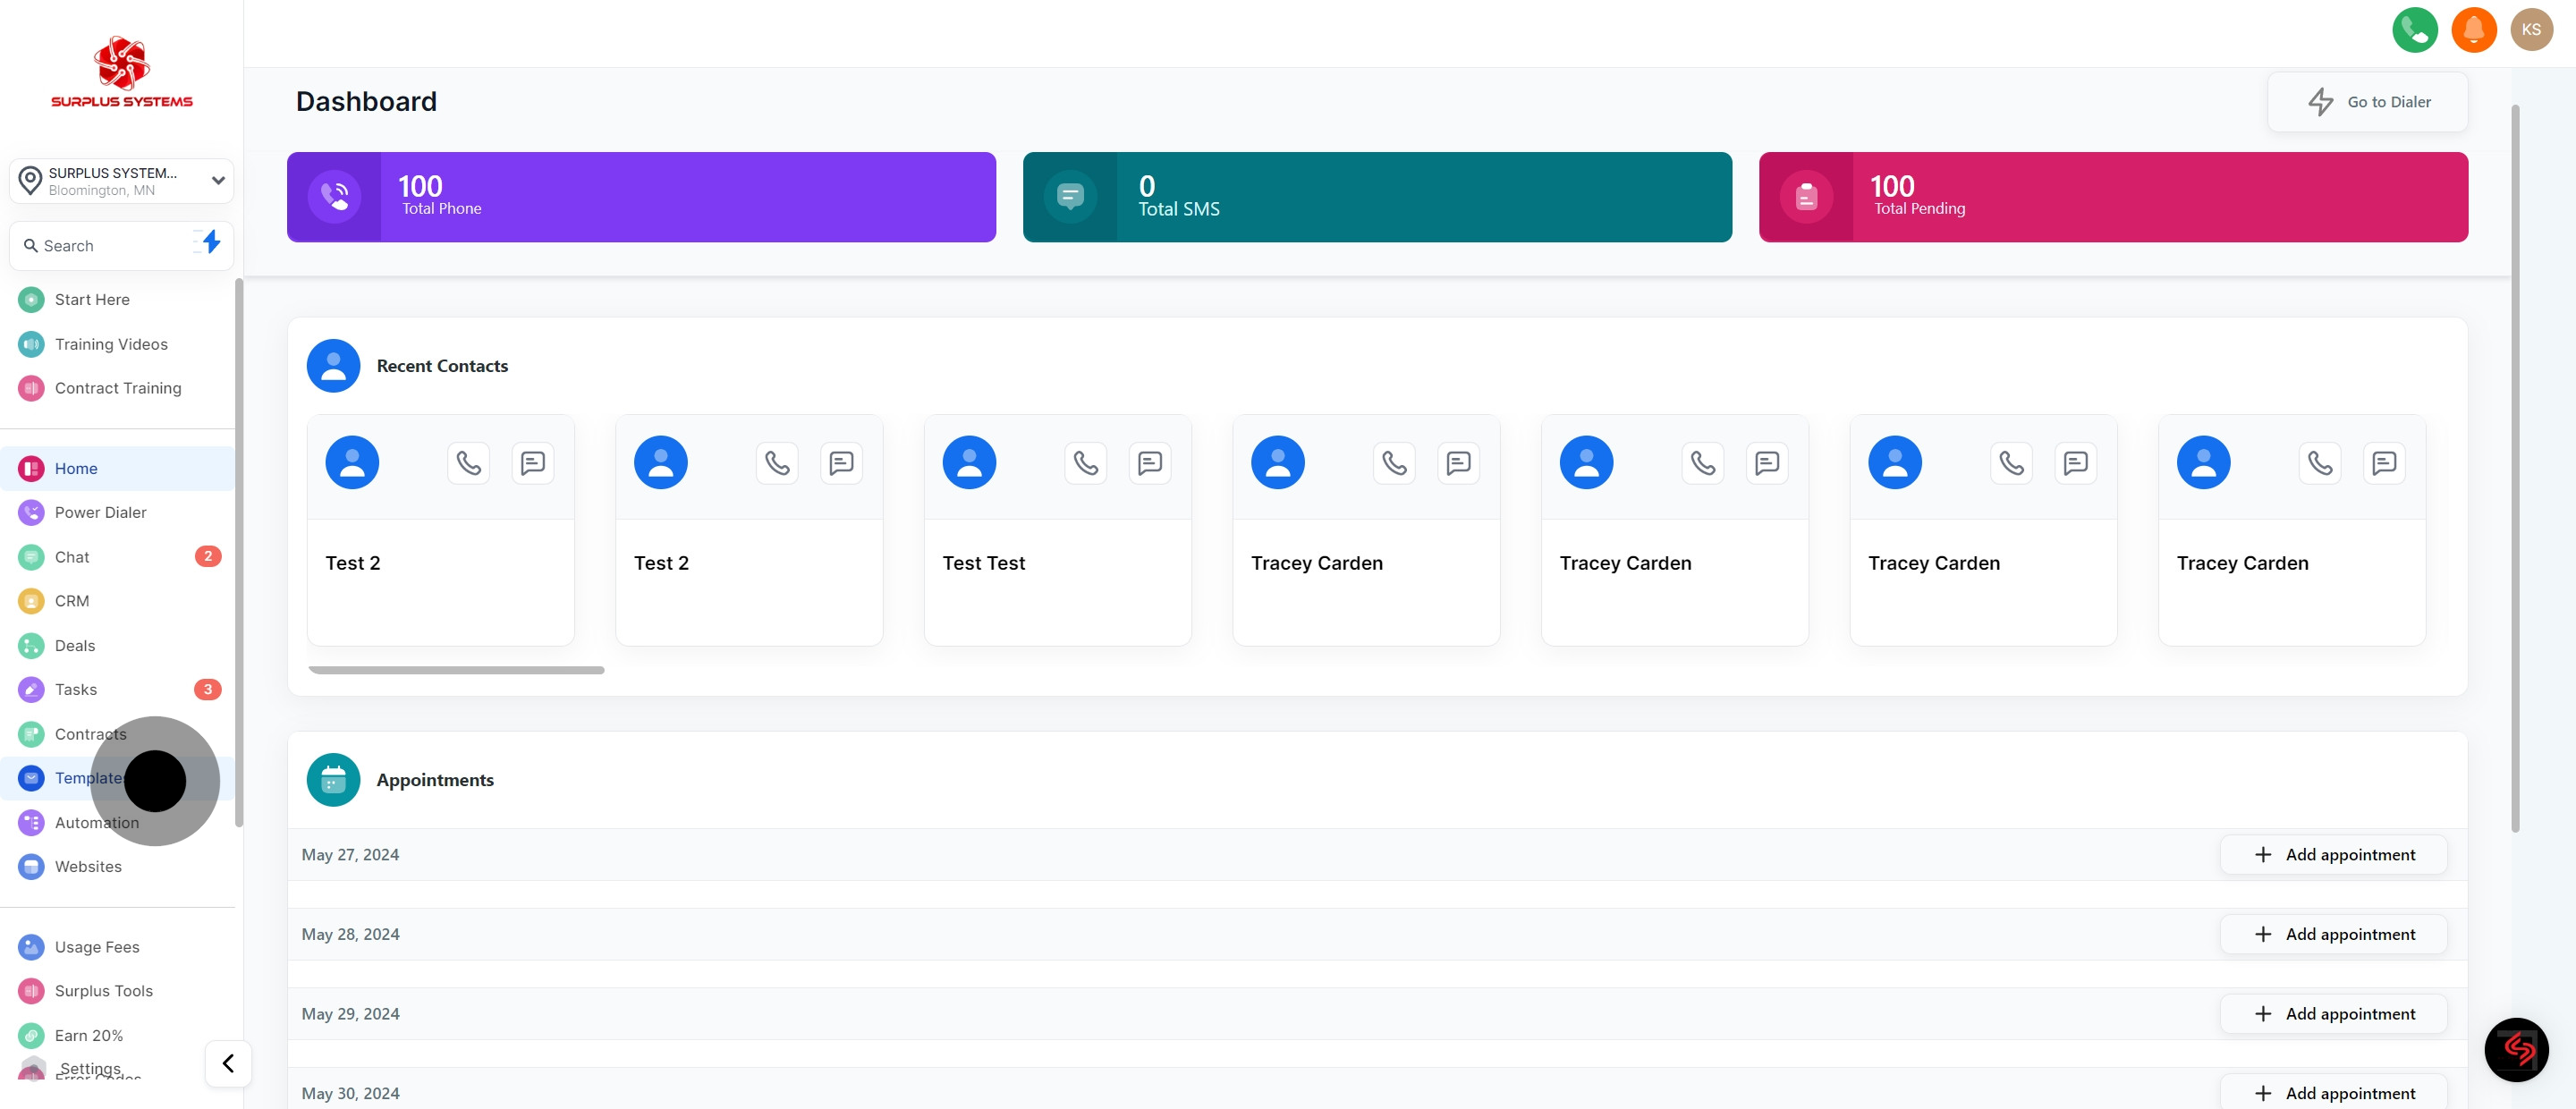Open Power Dialer from the sidebar
This screenshot has width=2576, height=1109.
click(100, 512)
